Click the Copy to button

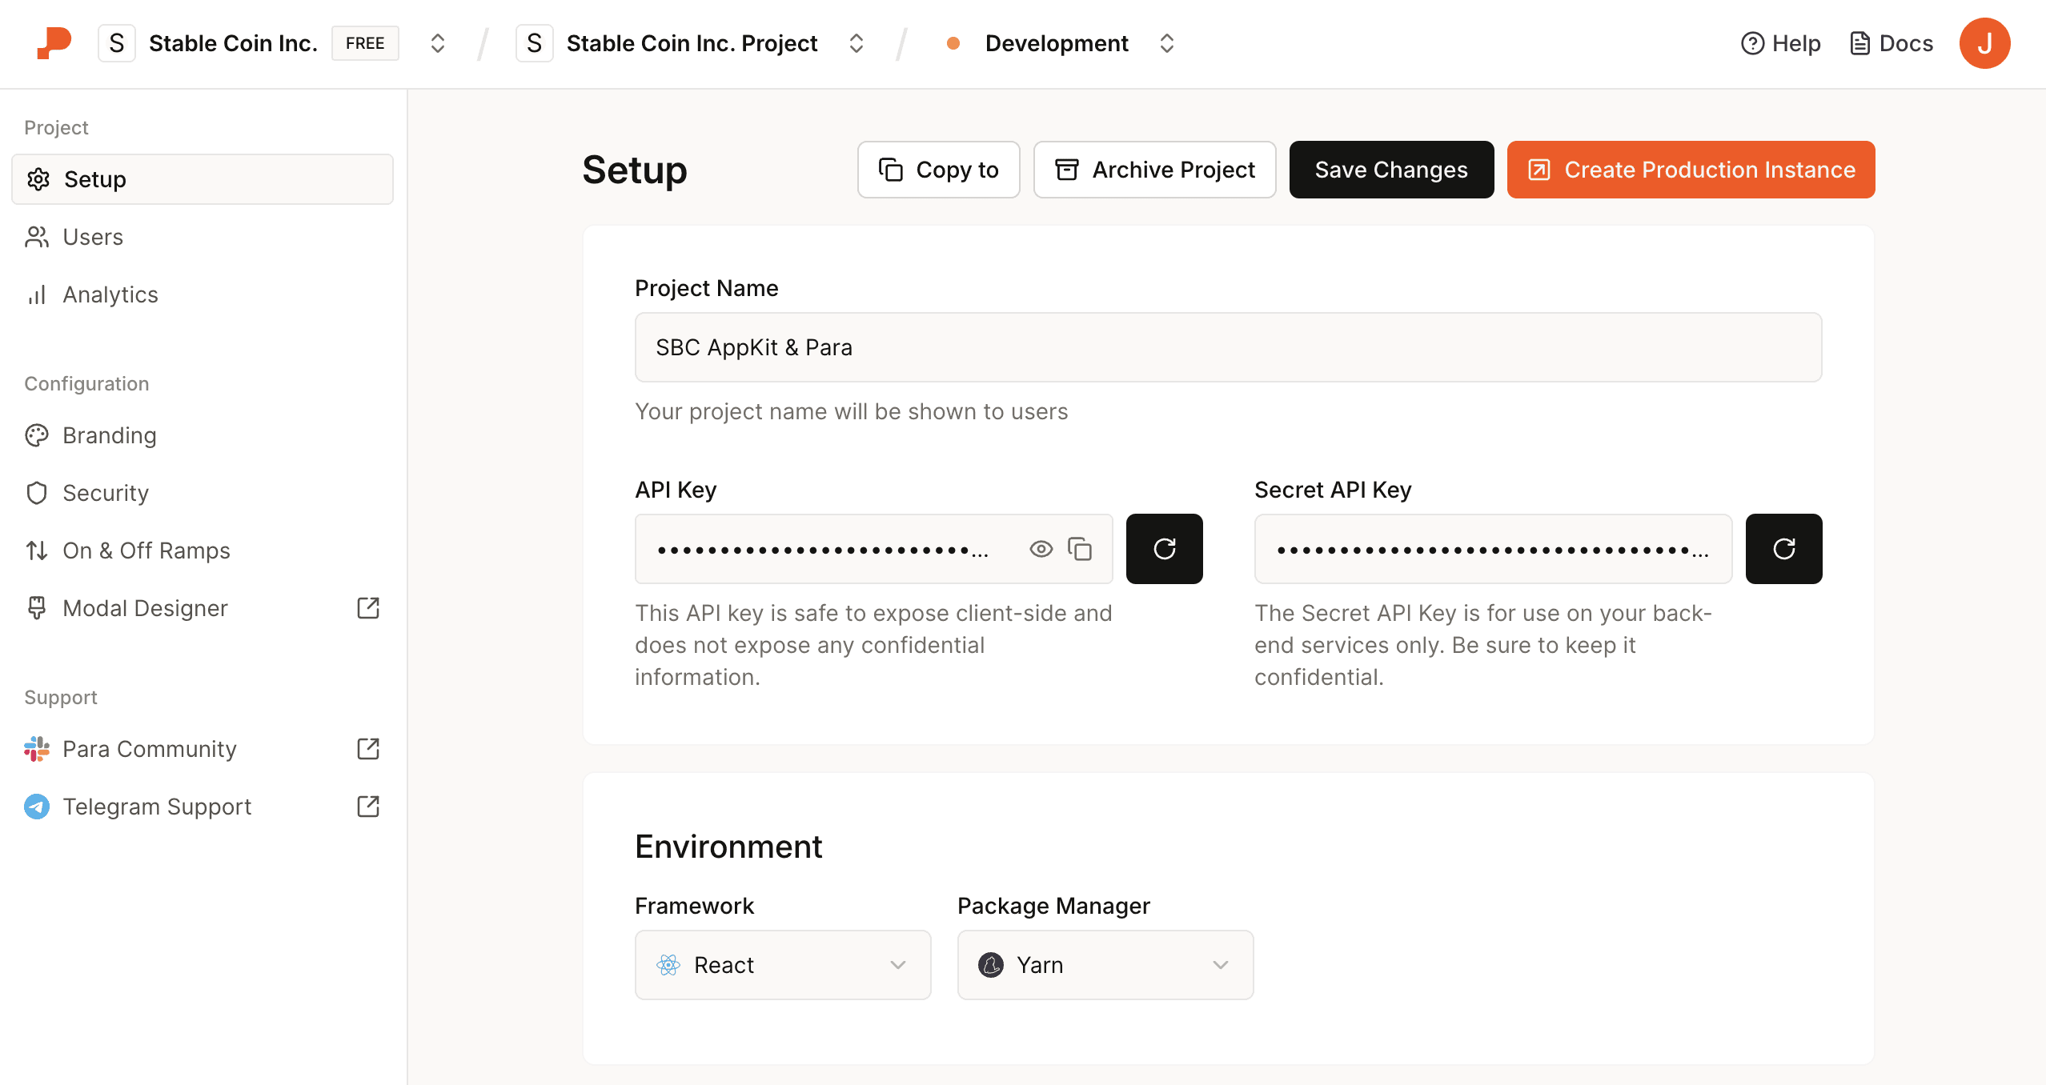click(938, 170)
